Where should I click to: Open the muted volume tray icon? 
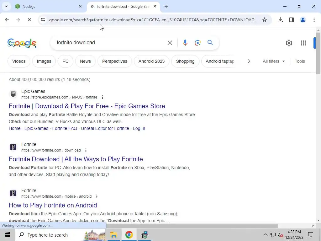tap(281, 235)
